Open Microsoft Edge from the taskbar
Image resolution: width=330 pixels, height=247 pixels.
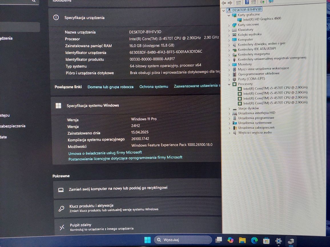pos(254,240)
